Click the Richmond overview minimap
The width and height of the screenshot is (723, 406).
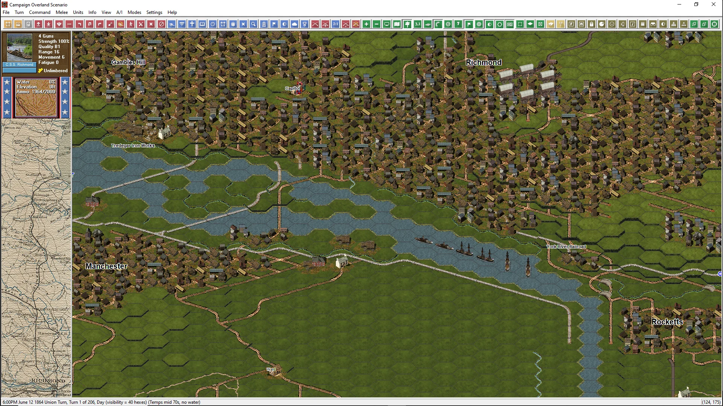pyautogui.click(x=36, y=258)
